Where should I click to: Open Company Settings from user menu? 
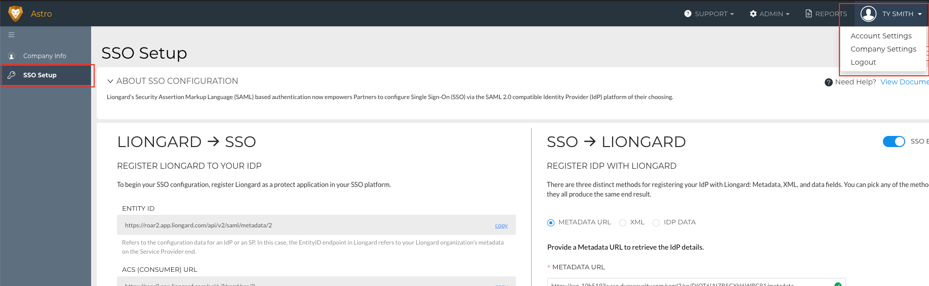(883, 49)
